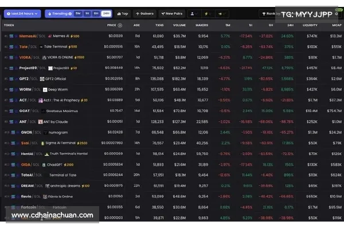Viewport: 344px width, 229px height.
Task: Open the Last 24 hours time range dropdown
Action: [x=22, y=14]
